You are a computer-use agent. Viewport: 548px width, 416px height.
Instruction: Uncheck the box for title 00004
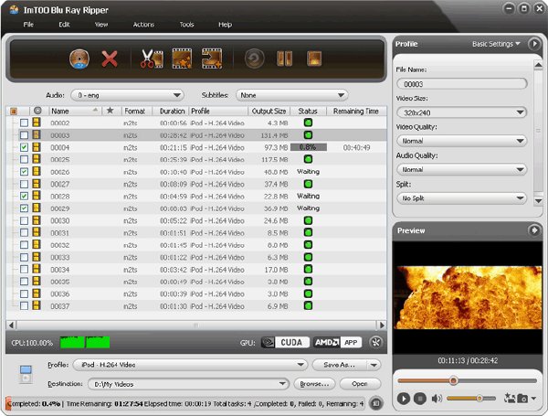24,147
